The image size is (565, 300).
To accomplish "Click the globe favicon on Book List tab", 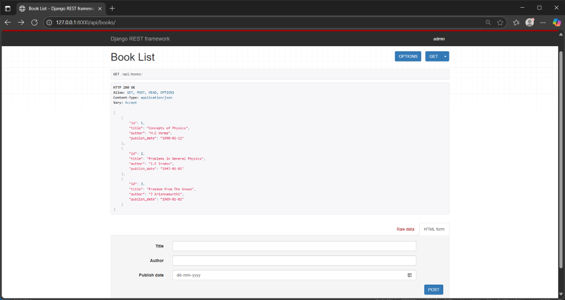I will tap(22, 8).
